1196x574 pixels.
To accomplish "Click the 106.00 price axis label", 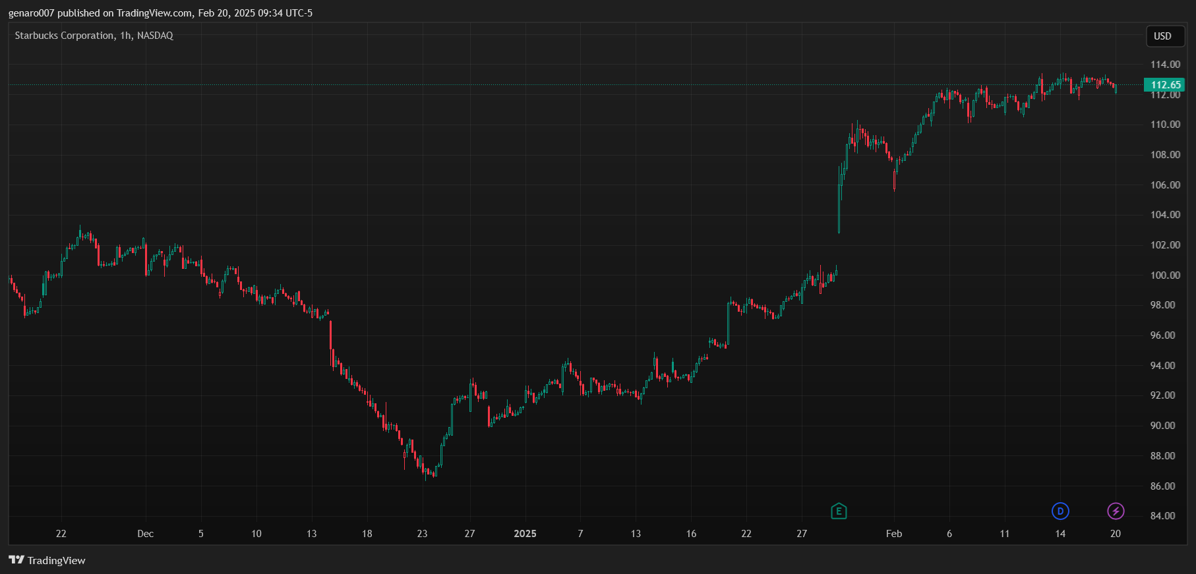I will [1165, 185].
